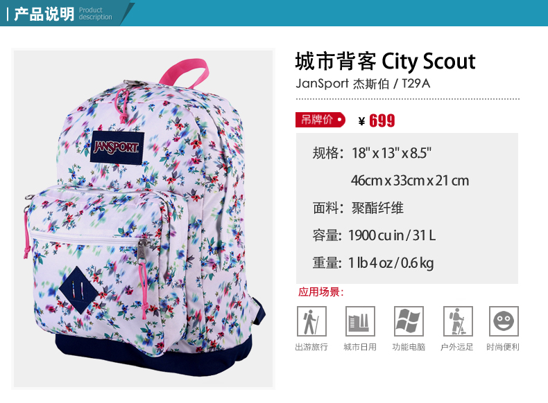This screenshot has height=403, width=548.
Task: Click the red 吊牌价 price tag badge
Action: (320, 120)
